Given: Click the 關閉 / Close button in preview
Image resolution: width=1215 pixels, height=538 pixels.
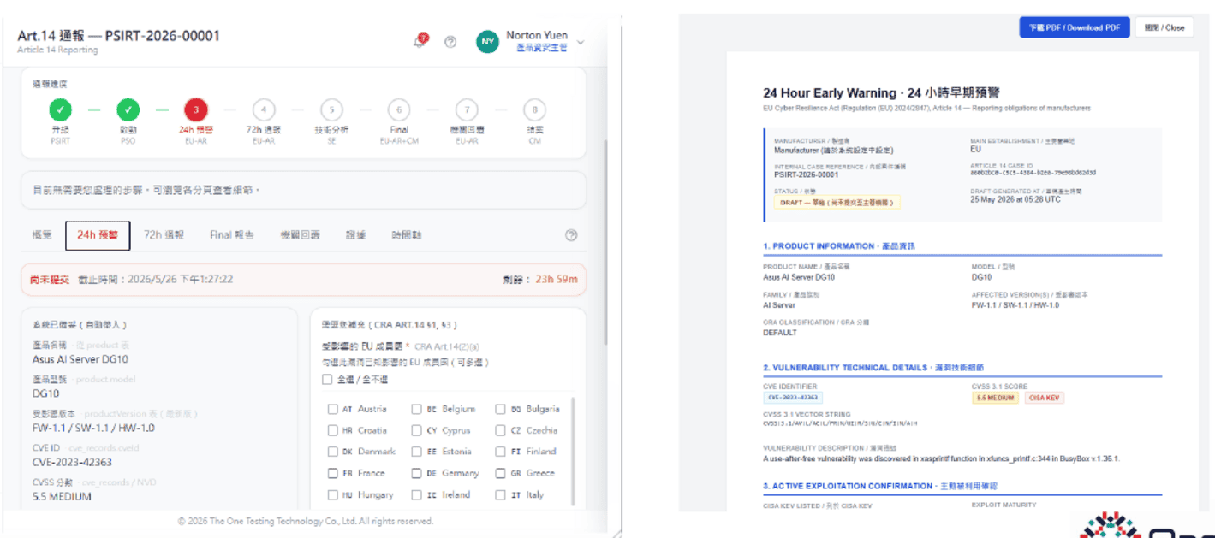Looking at the screenshot, I should click(x=1164, y=27).
